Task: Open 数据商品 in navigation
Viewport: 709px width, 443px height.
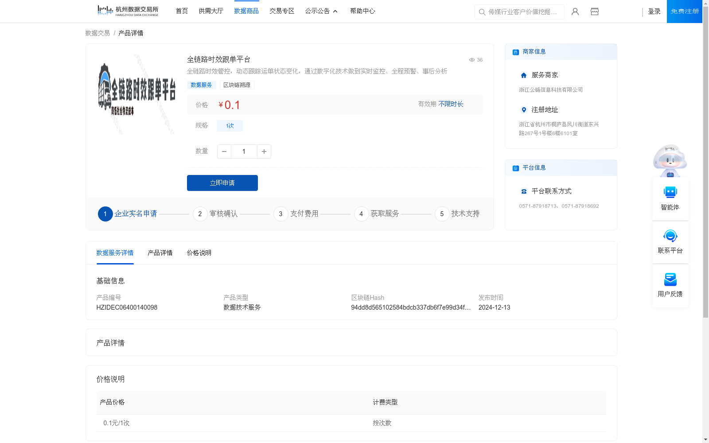Action: (246, 11)
